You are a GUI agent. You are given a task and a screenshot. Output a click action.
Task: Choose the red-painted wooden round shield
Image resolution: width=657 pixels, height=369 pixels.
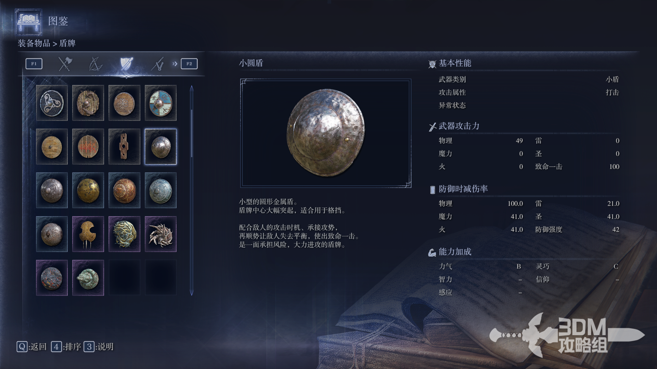pyautogui.click(x=88, y=147)
